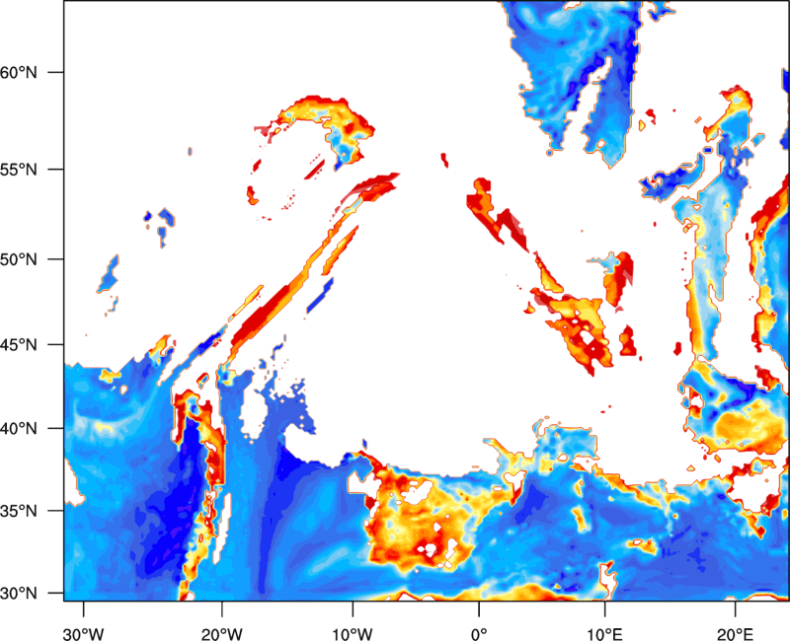Click the 60°N latitude label
Viewport: 790px width, 641px height.
tap(19, 72)
